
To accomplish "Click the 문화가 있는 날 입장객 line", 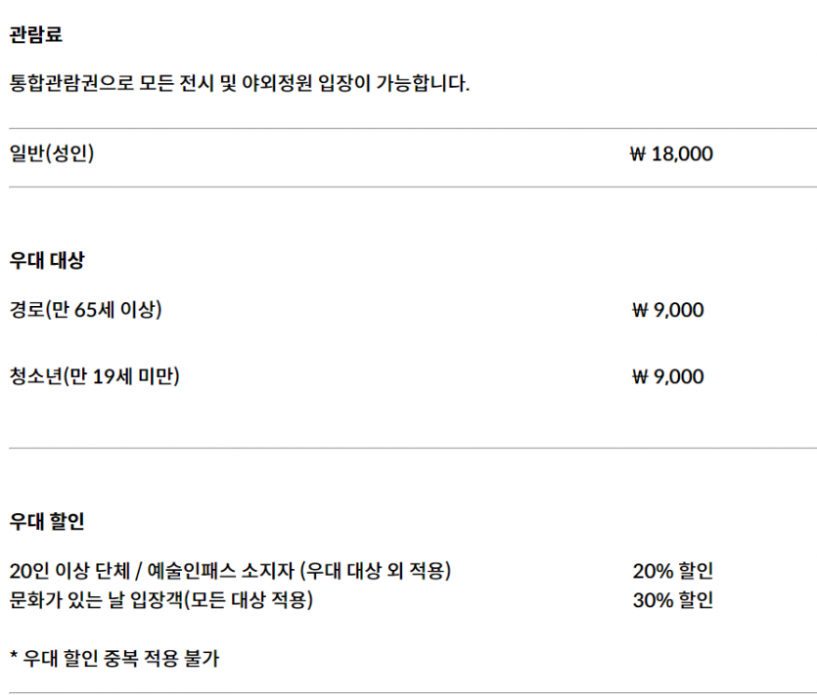I will (161, 600).
